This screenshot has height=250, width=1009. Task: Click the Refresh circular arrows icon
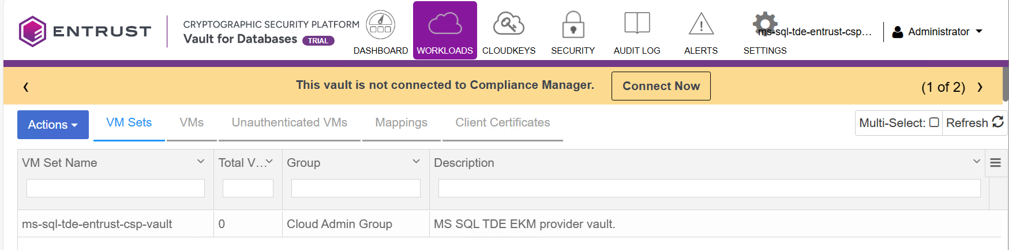pos(997,122)
